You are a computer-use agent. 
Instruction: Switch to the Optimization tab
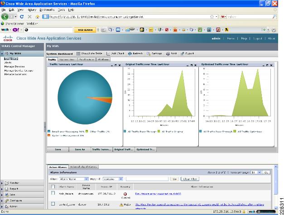tap(67, 59)
